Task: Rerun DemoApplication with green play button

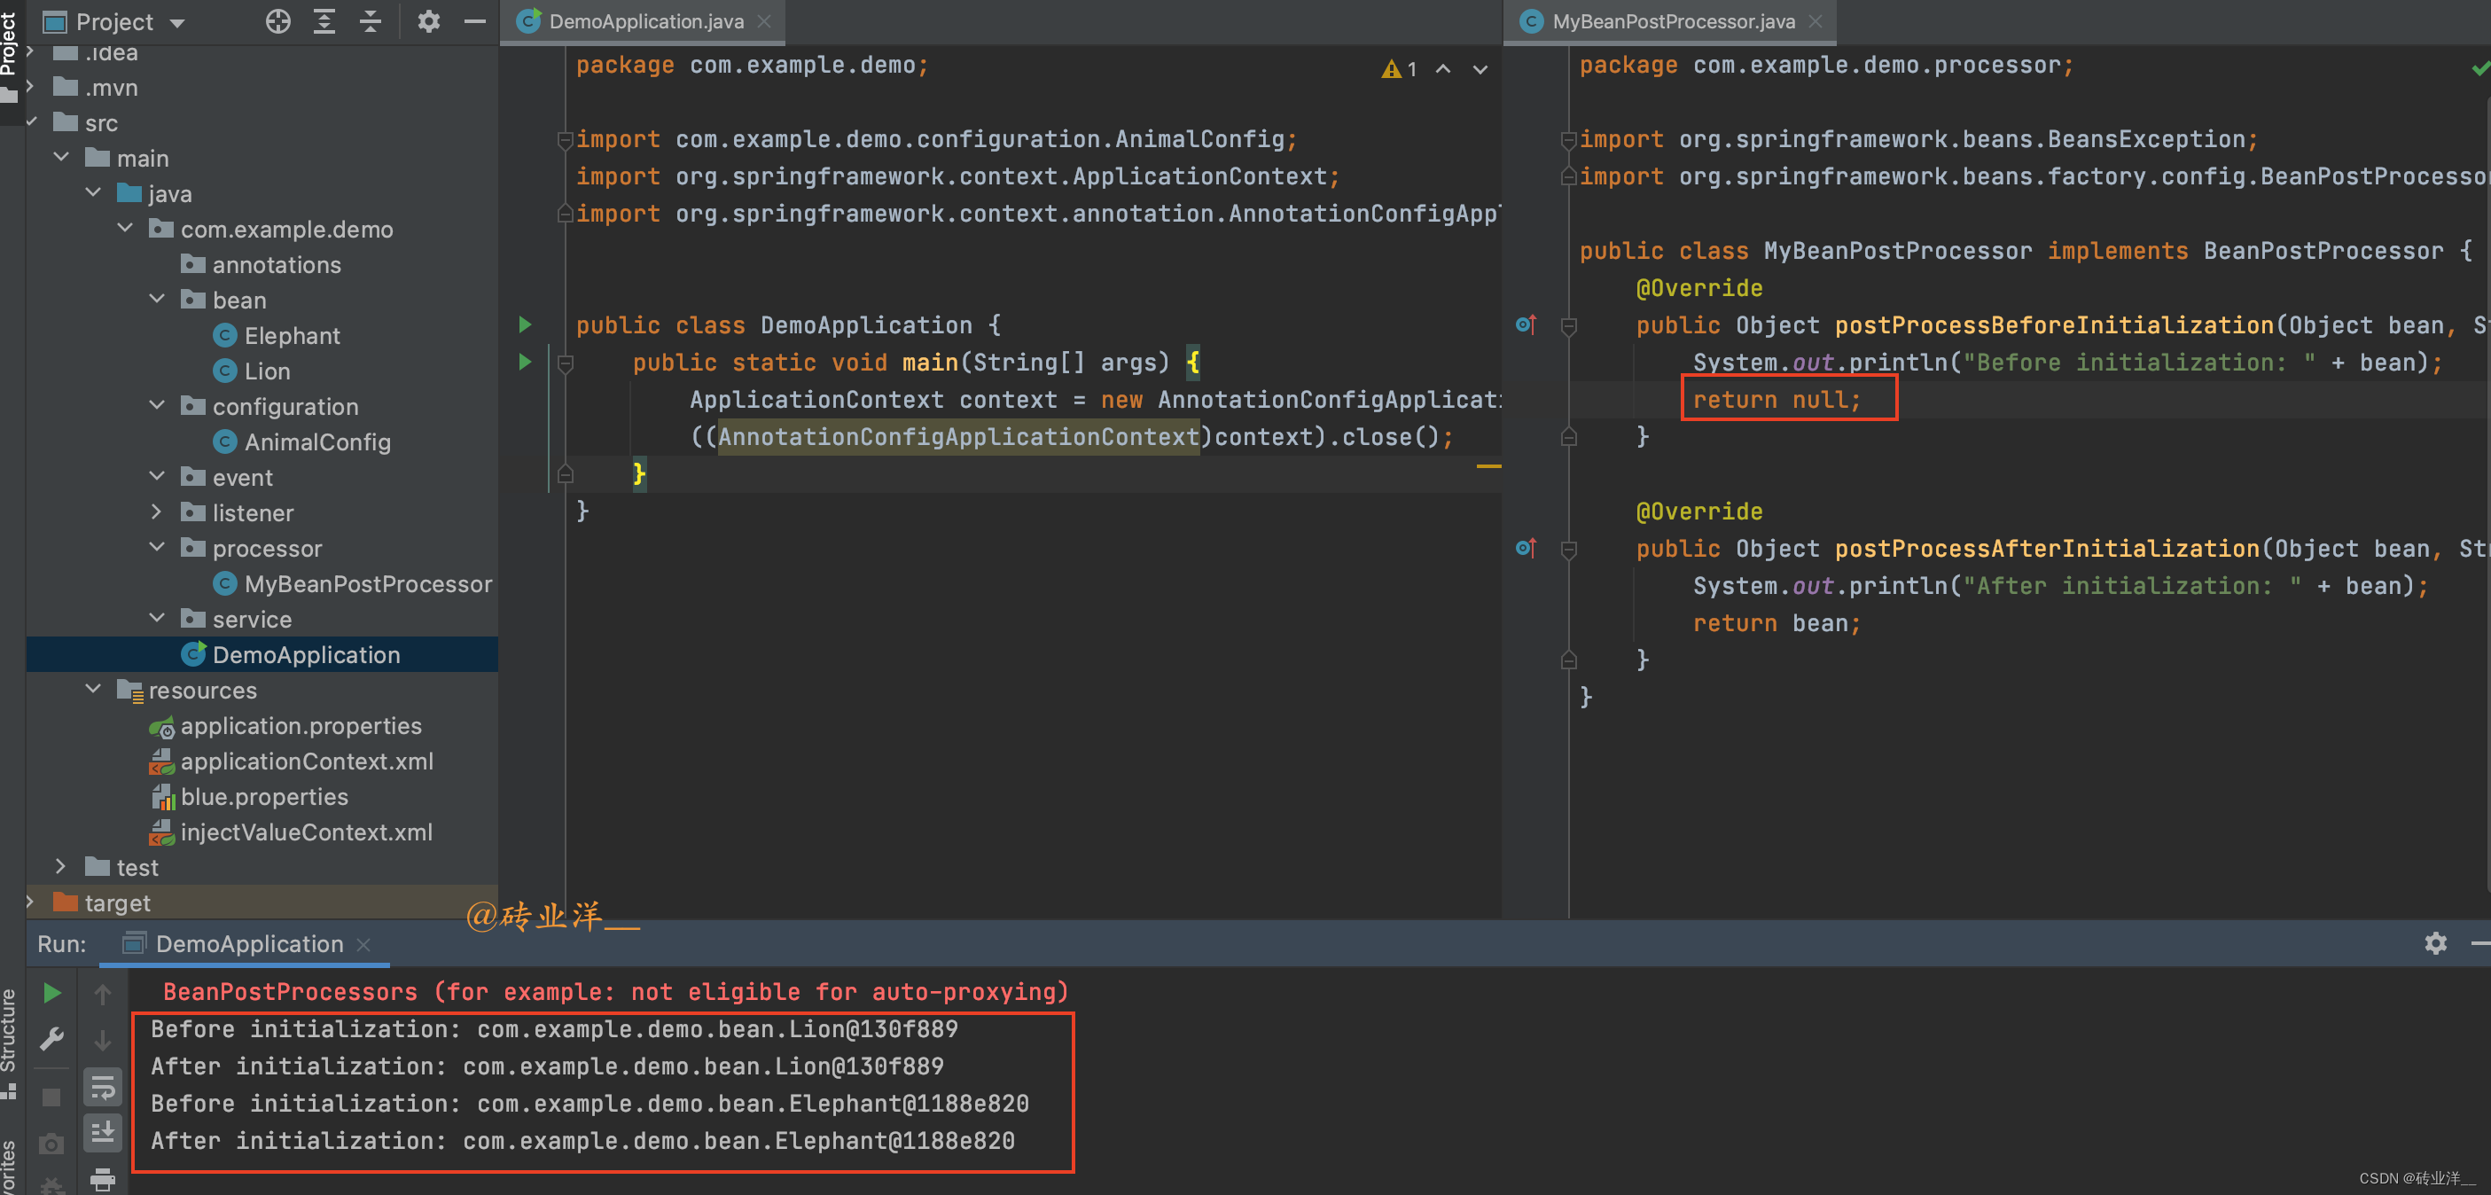Action: tap(52, 993)
